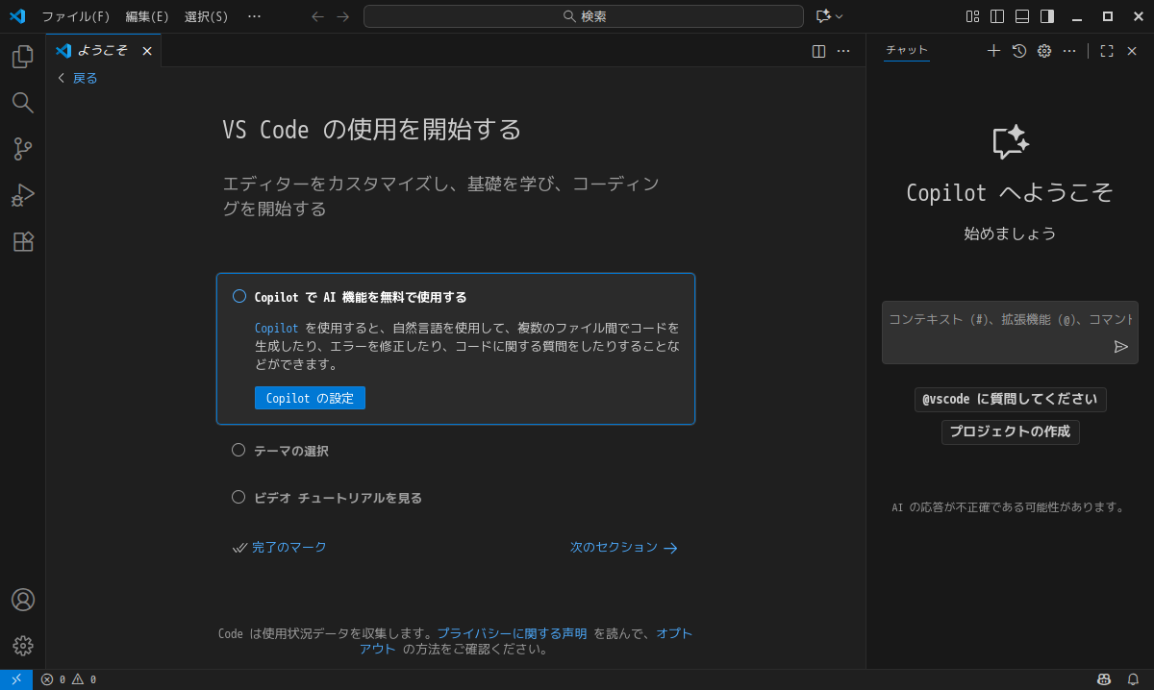
Task: Click the プロジェクトの作成 suggestion
Action: (x=1010, y=431)
